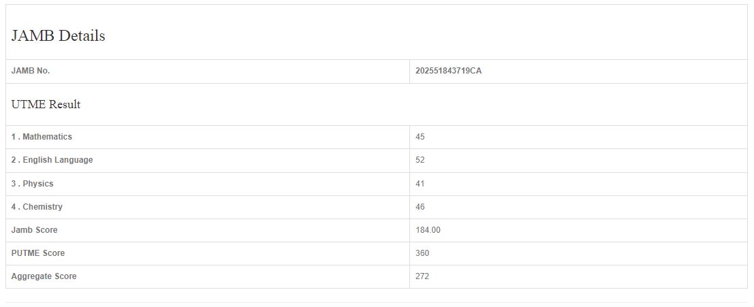The image size is (754, 307).
Task: Click the UTME Result section heading
Action: (46, 105)
